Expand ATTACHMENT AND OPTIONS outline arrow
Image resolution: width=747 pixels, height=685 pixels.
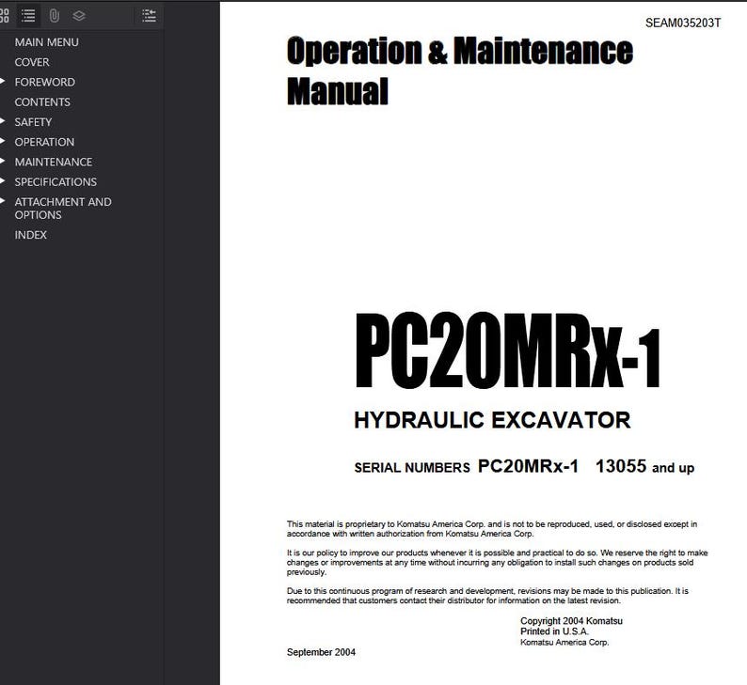(3, 201)
